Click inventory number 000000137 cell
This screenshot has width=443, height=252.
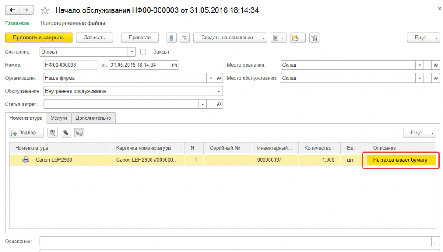(274, 160)
